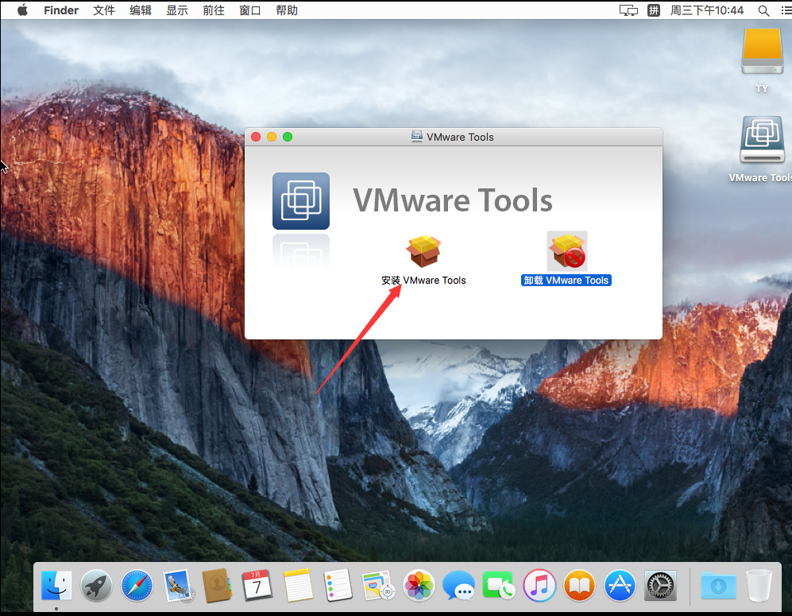Open Reminders from the Dock

[x=338, y=586]
